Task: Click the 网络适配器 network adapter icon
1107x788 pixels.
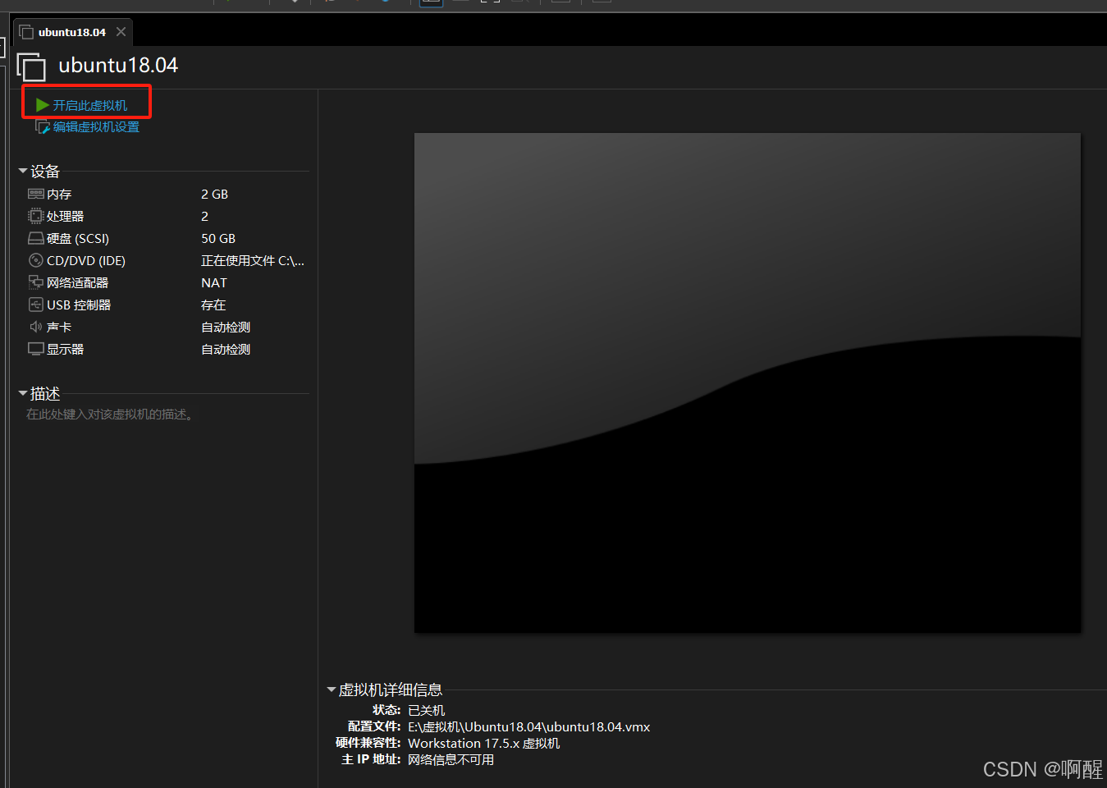Action: (x=35, y=283)
